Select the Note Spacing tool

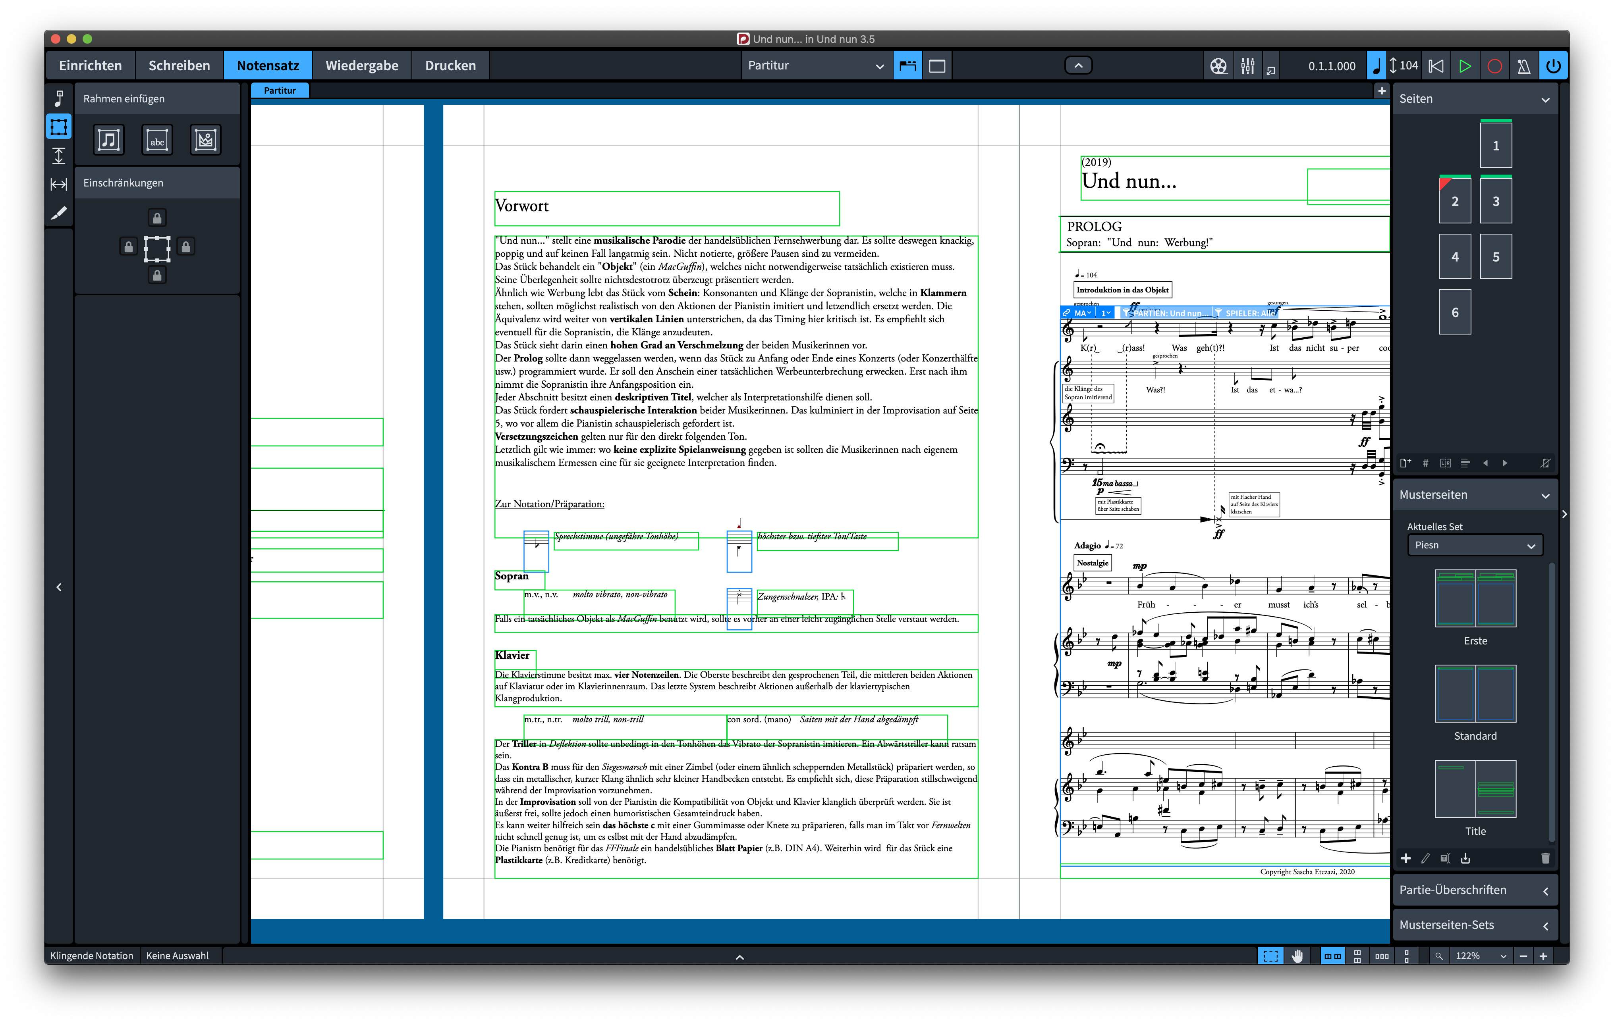59,184
